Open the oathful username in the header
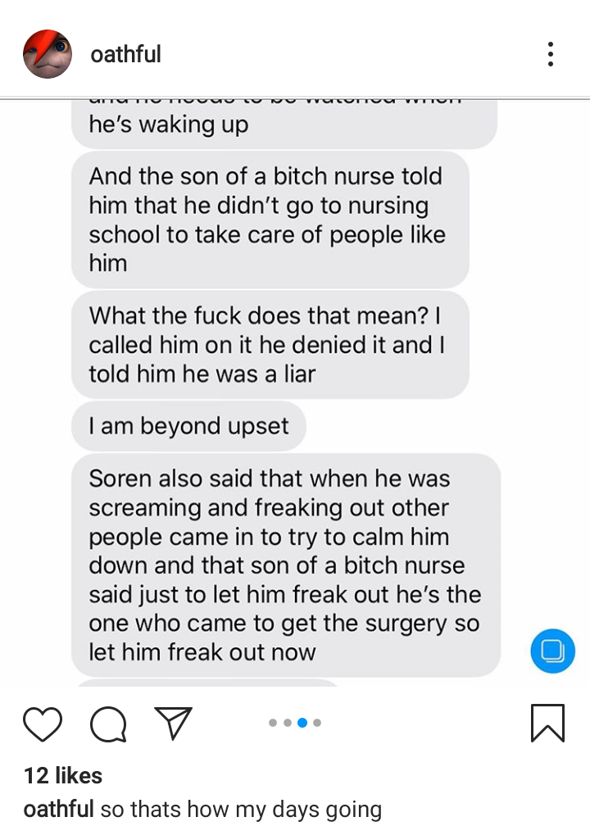The height and width of the screenshot is (826, 590). coord(125,54)
